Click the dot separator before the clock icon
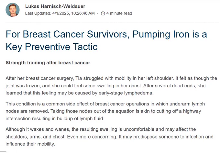 (98, 13)
